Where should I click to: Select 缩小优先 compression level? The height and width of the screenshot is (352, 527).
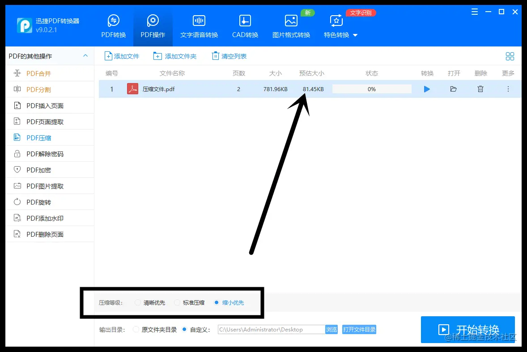229,303
